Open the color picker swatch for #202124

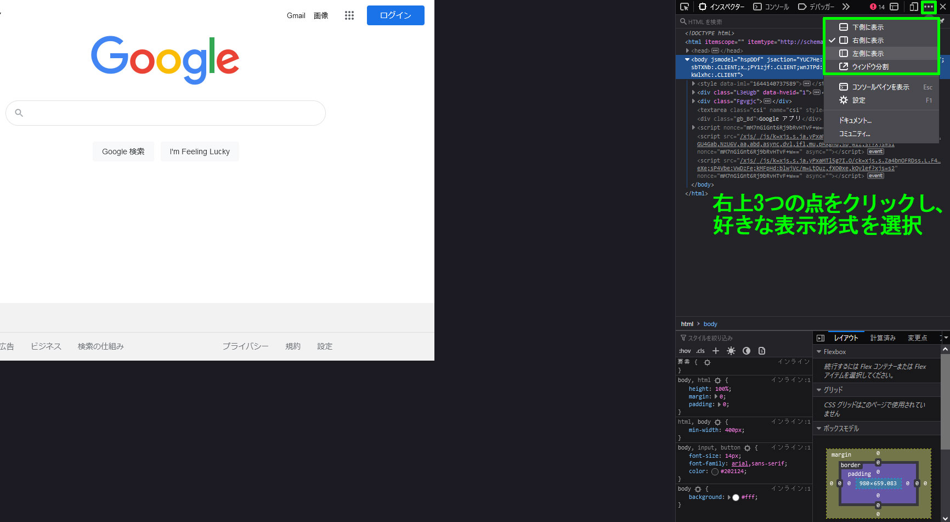tap(715, 472)
